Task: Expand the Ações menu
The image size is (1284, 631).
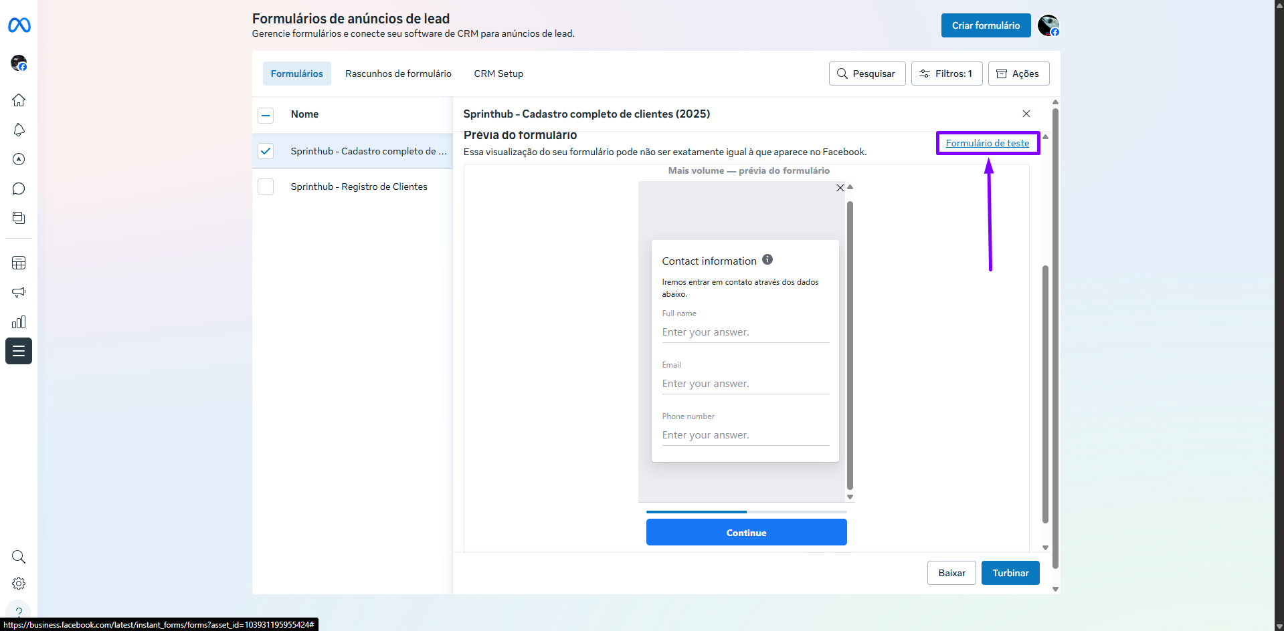Action: click(x=1018, y=74)
